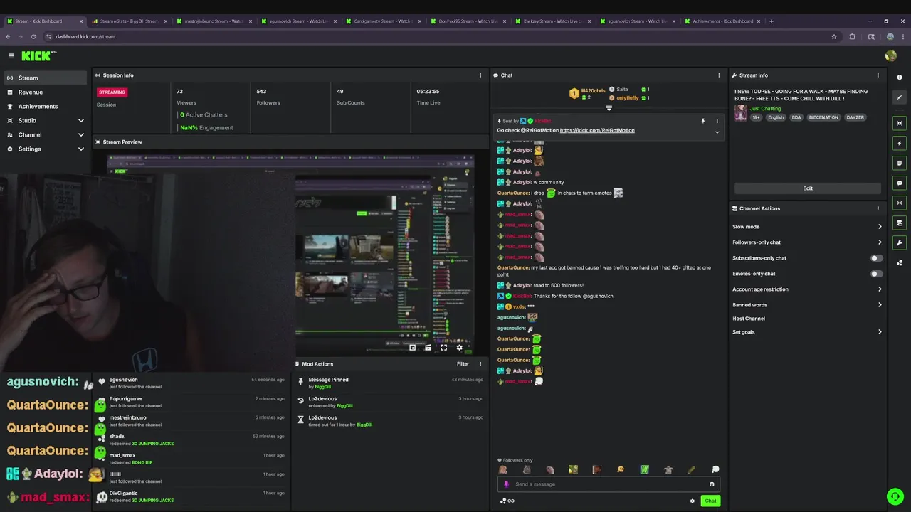The width and height of the screenshot is (911, 512).
Task: Click the browser address bar
Action: click(x=441, y=36)
